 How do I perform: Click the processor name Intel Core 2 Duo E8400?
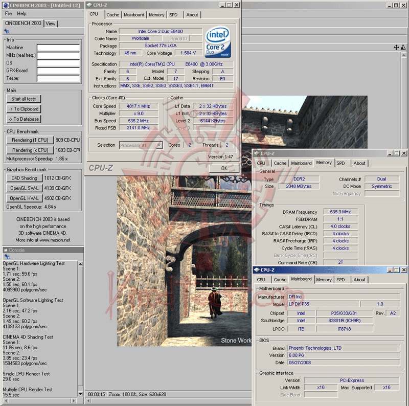[x=161, y=31]
